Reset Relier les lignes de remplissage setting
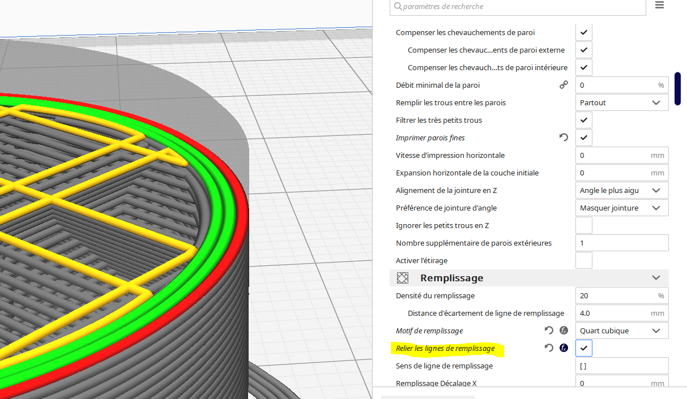This screenshot has height=399, width=687. pyautogui.click(x=548, y=348)
